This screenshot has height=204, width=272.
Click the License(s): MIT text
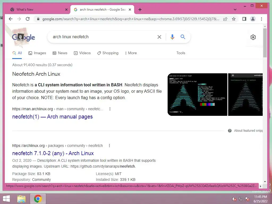point(109,174)
